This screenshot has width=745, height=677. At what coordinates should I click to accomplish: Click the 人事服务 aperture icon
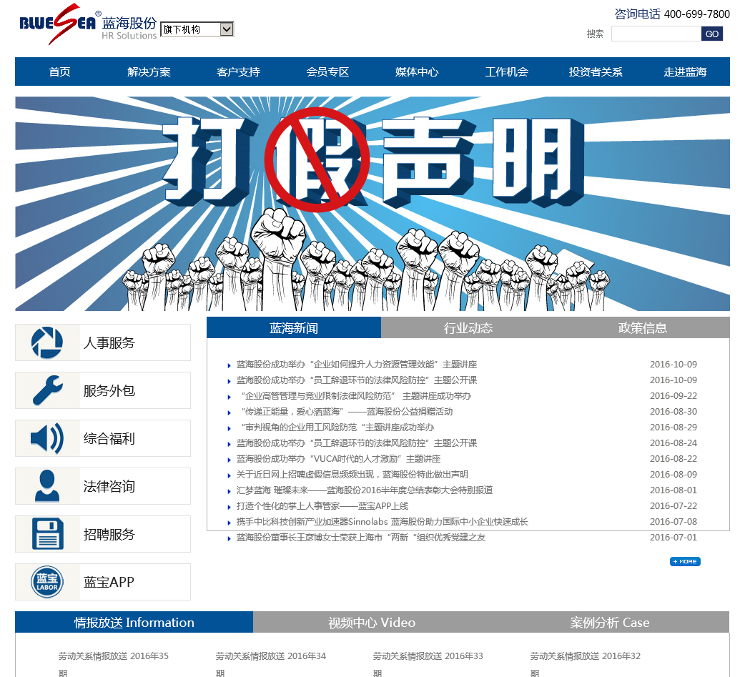pyautogui.click(x=47, y=342)
